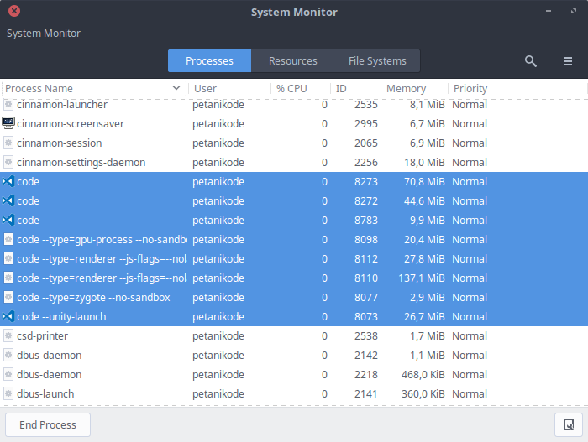
Task: Minimize the System Monitor window
Action: pyautogui.click(x=549, y=11)
